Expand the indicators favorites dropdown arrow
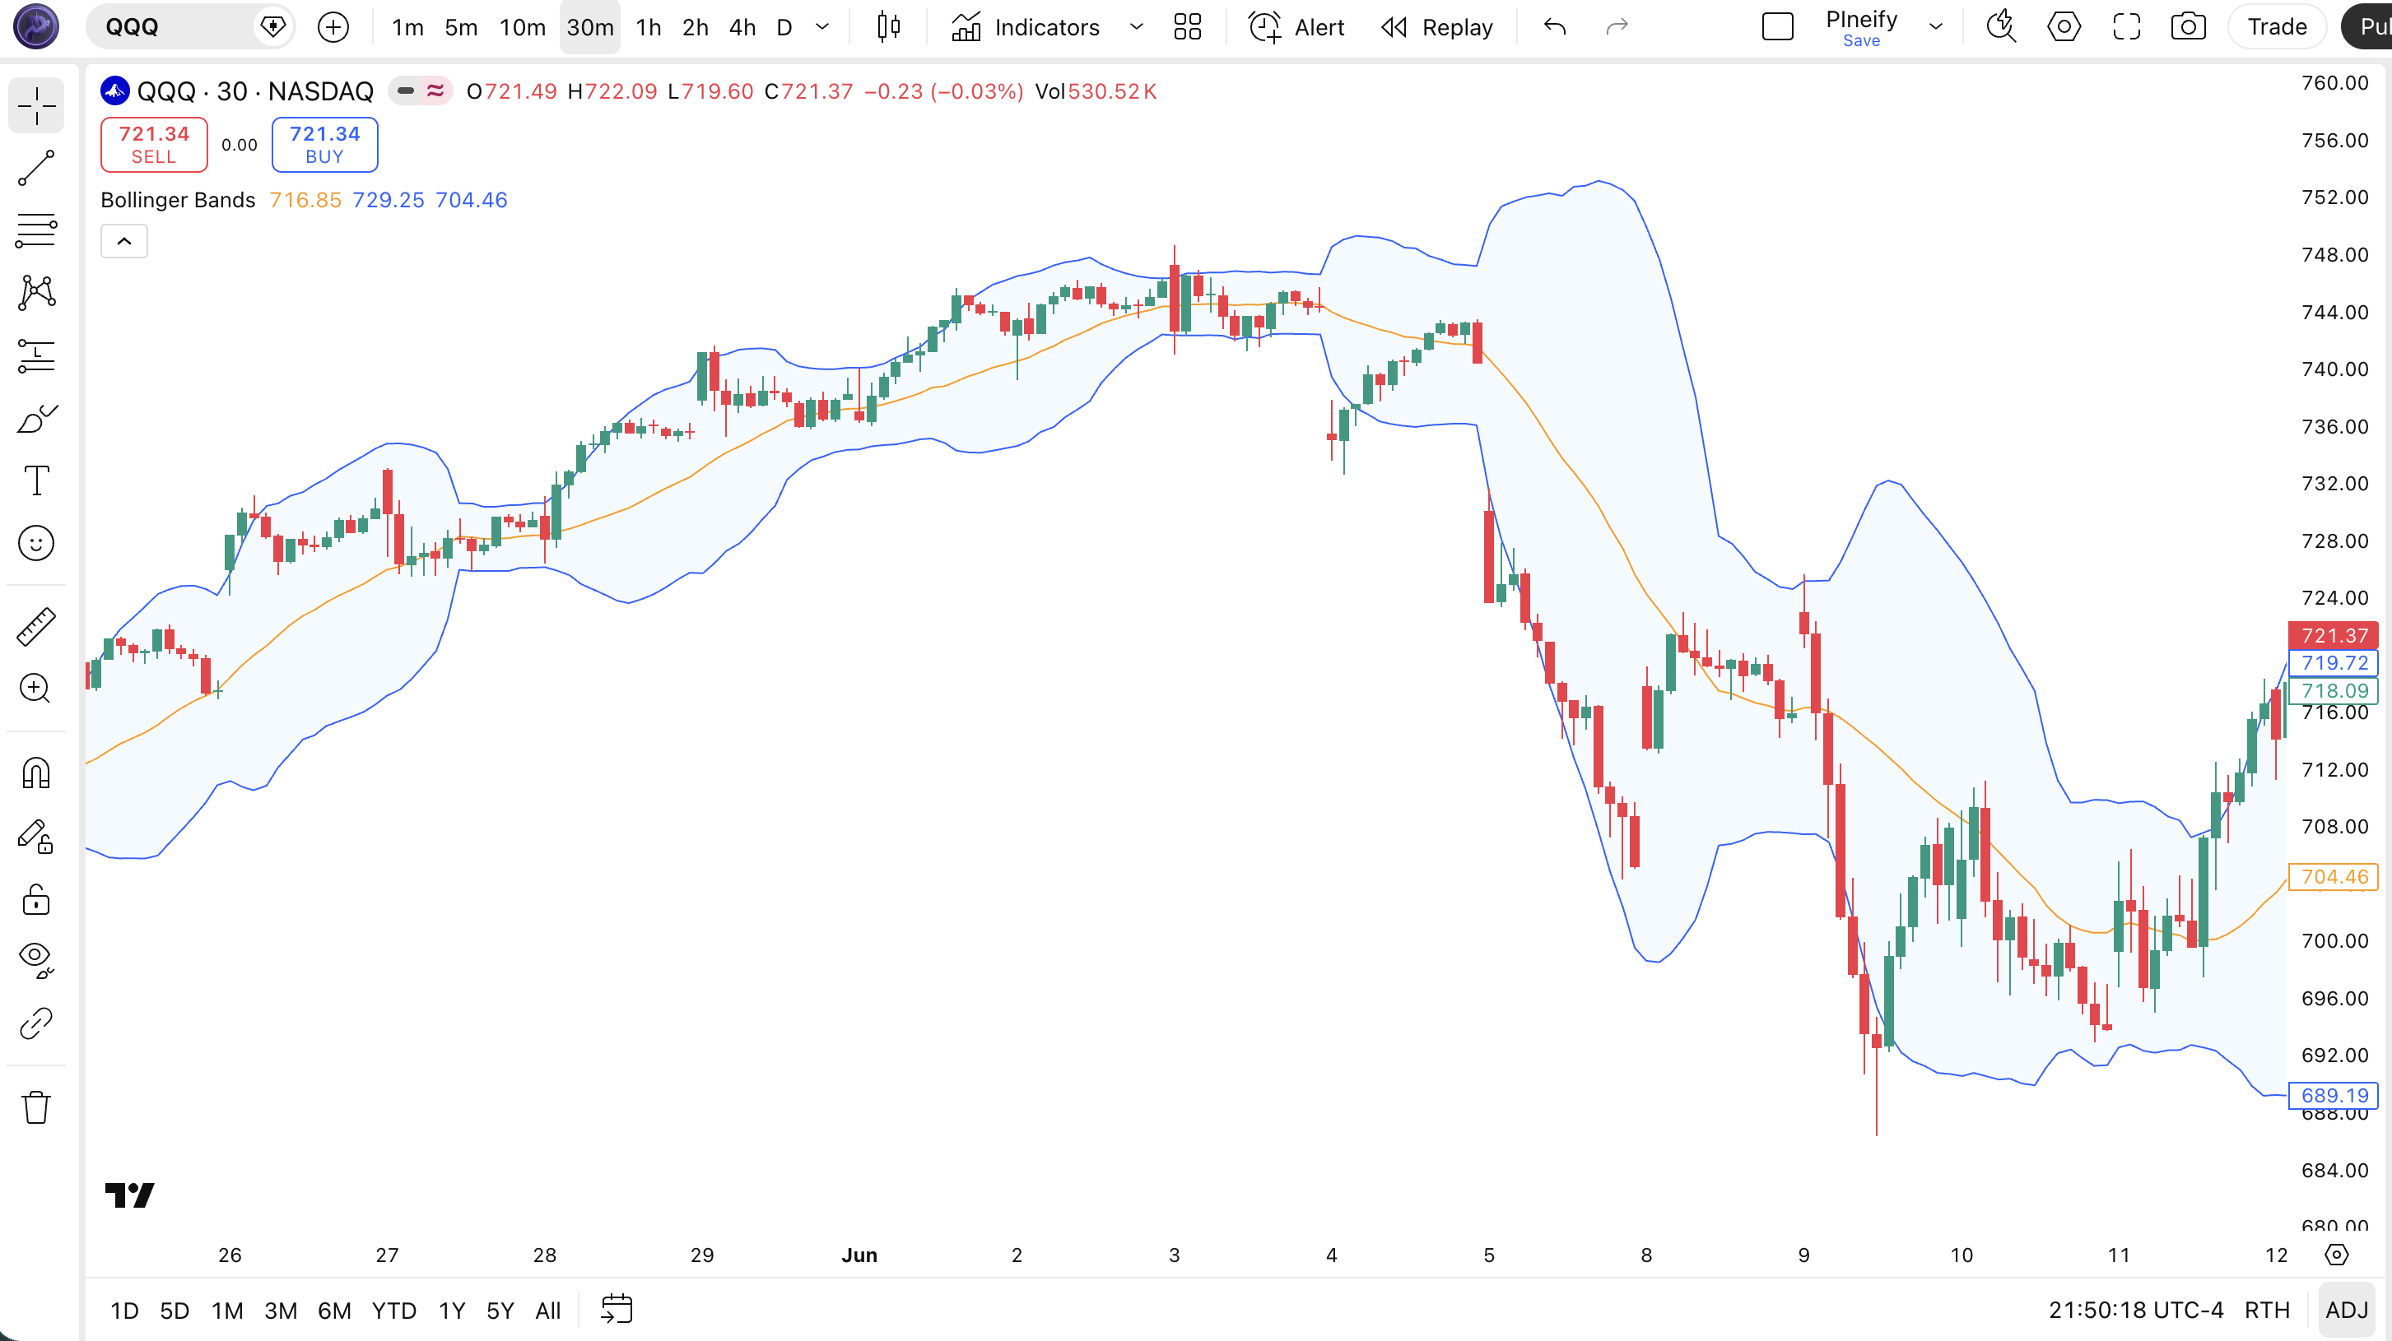Image resolution: width=2392 pixels, height=1341 pixels. [x=1136, y=27]
